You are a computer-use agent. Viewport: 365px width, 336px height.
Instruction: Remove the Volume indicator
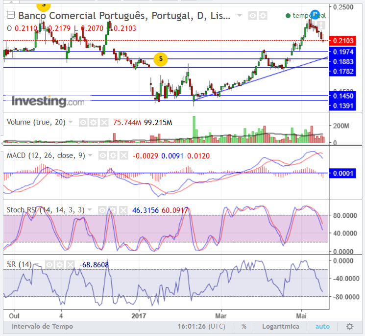point(104,122)
